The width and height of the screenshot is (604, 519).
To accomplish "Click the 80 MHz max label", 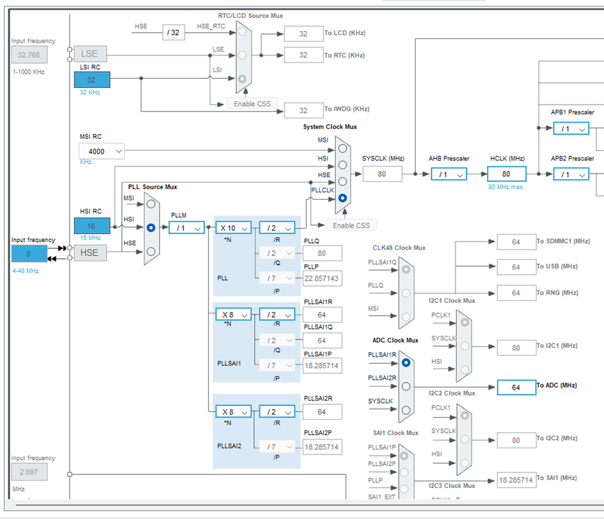I will pos(506,187).
